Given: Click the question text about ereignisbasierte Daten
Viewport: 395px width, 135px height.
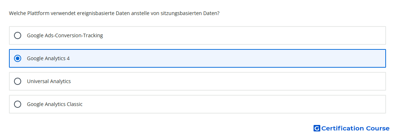Looking at the screenshot, I should pyautogui.click(x=114, y=13).
